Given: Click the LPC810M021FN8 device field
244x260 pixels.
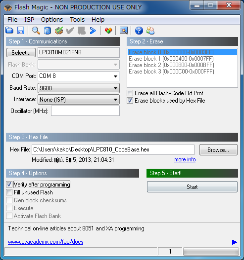Looking at the screenshot, I should (x=79, y=53).
